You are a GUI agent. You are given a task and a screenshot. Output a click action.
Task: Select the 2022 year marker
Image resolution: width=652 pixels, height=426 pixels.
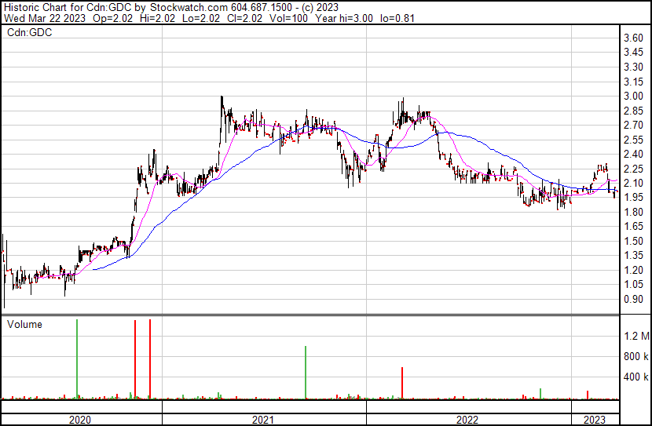pyautogui.click(x=468, y=420)
